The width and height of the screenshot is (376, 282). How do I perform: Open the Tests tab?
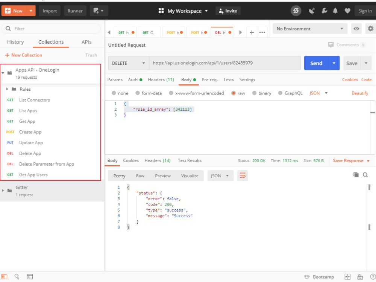(x=228, y=79)
